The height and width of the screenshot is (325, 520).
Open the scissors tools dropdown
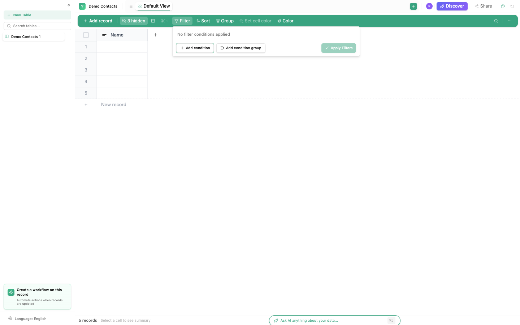coord(165,21)
